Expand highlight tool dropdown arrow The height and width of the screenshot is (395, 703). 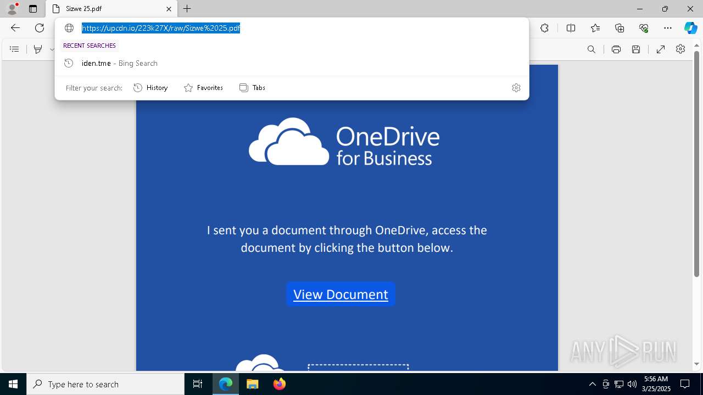point(52,49)
